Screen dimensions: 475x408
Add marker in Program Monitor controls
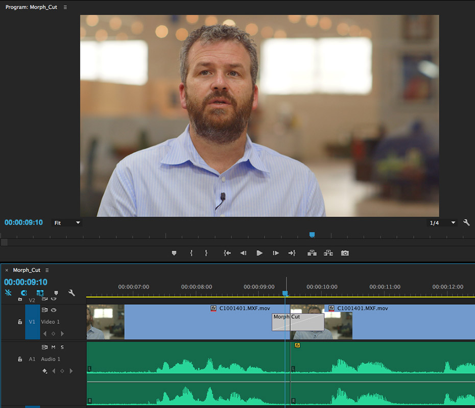[174, 253]
